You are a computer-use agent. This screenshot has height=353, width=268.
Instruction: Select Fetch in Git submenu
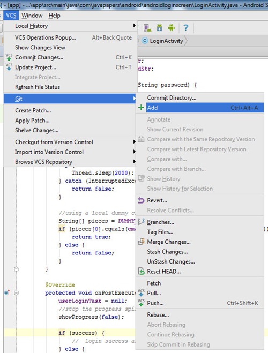[200, 283]
